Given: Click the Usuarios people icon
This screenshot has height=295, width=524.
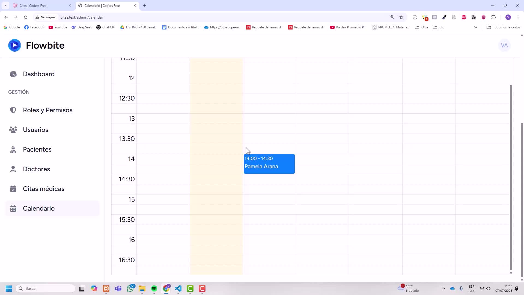Looking at the screenshot, I should pyautogui.click(x=13, y=130).
